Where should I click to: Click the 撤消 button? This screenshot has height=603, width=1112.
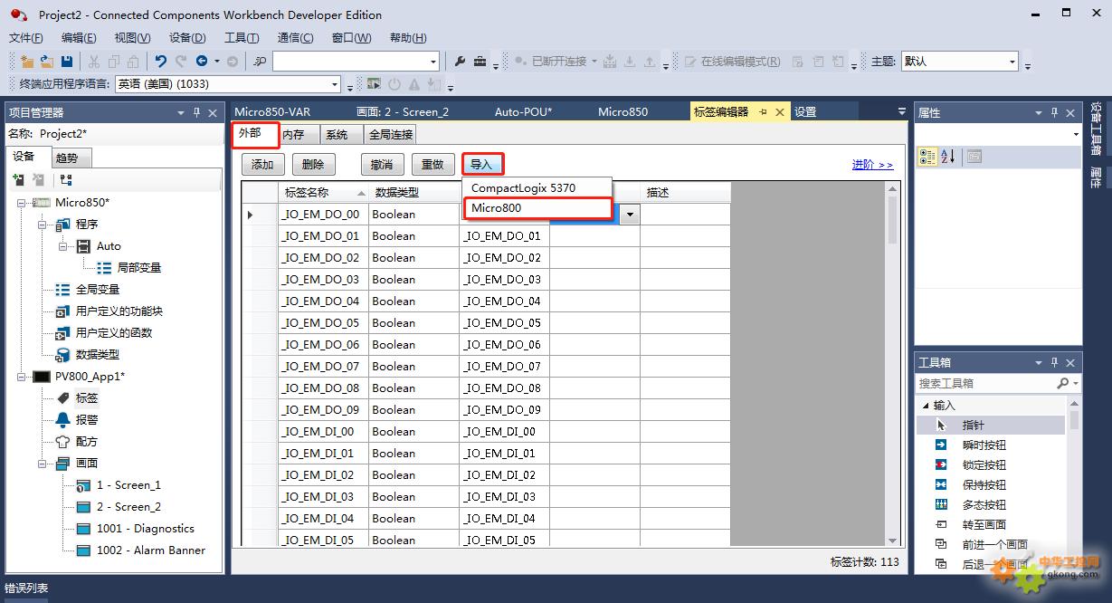coord(383,165)
